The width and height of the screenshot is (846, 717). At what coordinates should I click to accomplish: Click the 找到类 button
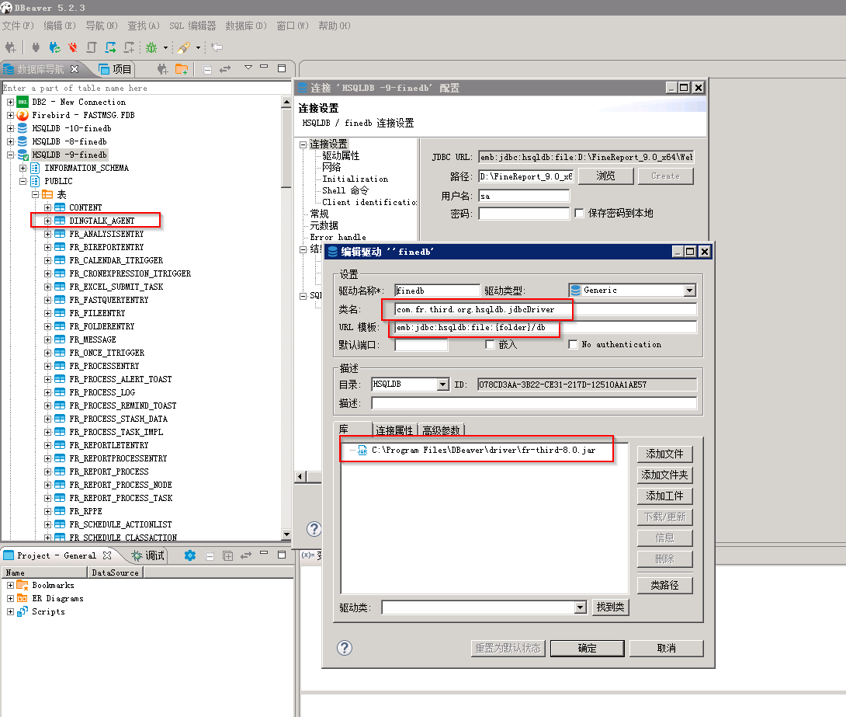(610, 607)
